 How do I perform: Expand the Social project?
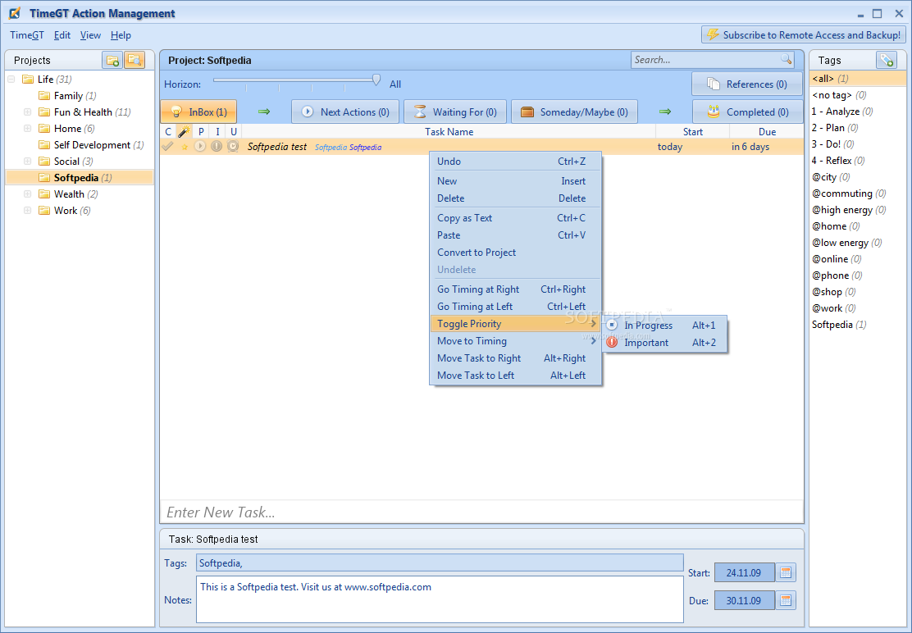[27, 161]
